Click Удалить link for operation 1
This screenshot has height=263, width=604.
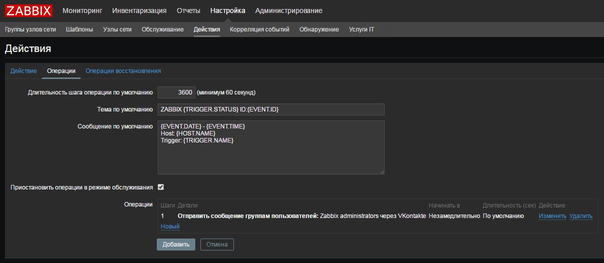581,216
